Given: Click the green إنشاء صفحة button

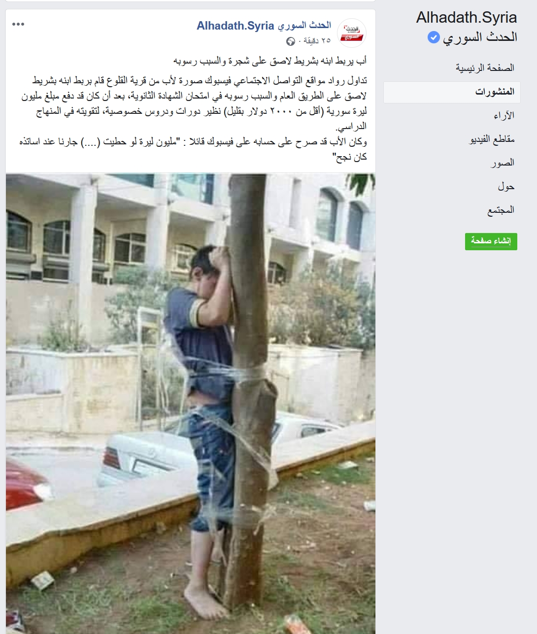Looking at the screenshot, I should [491, 241].
